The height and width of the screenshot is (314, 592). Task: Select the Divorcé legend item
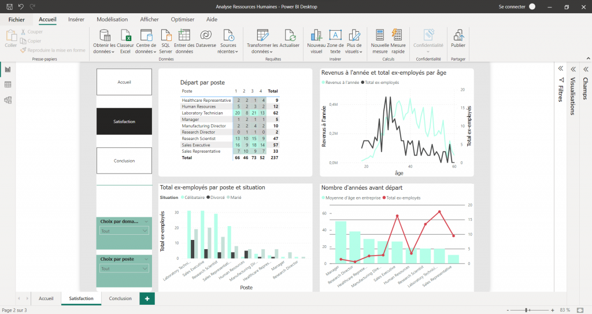click(x=216, y=198)
